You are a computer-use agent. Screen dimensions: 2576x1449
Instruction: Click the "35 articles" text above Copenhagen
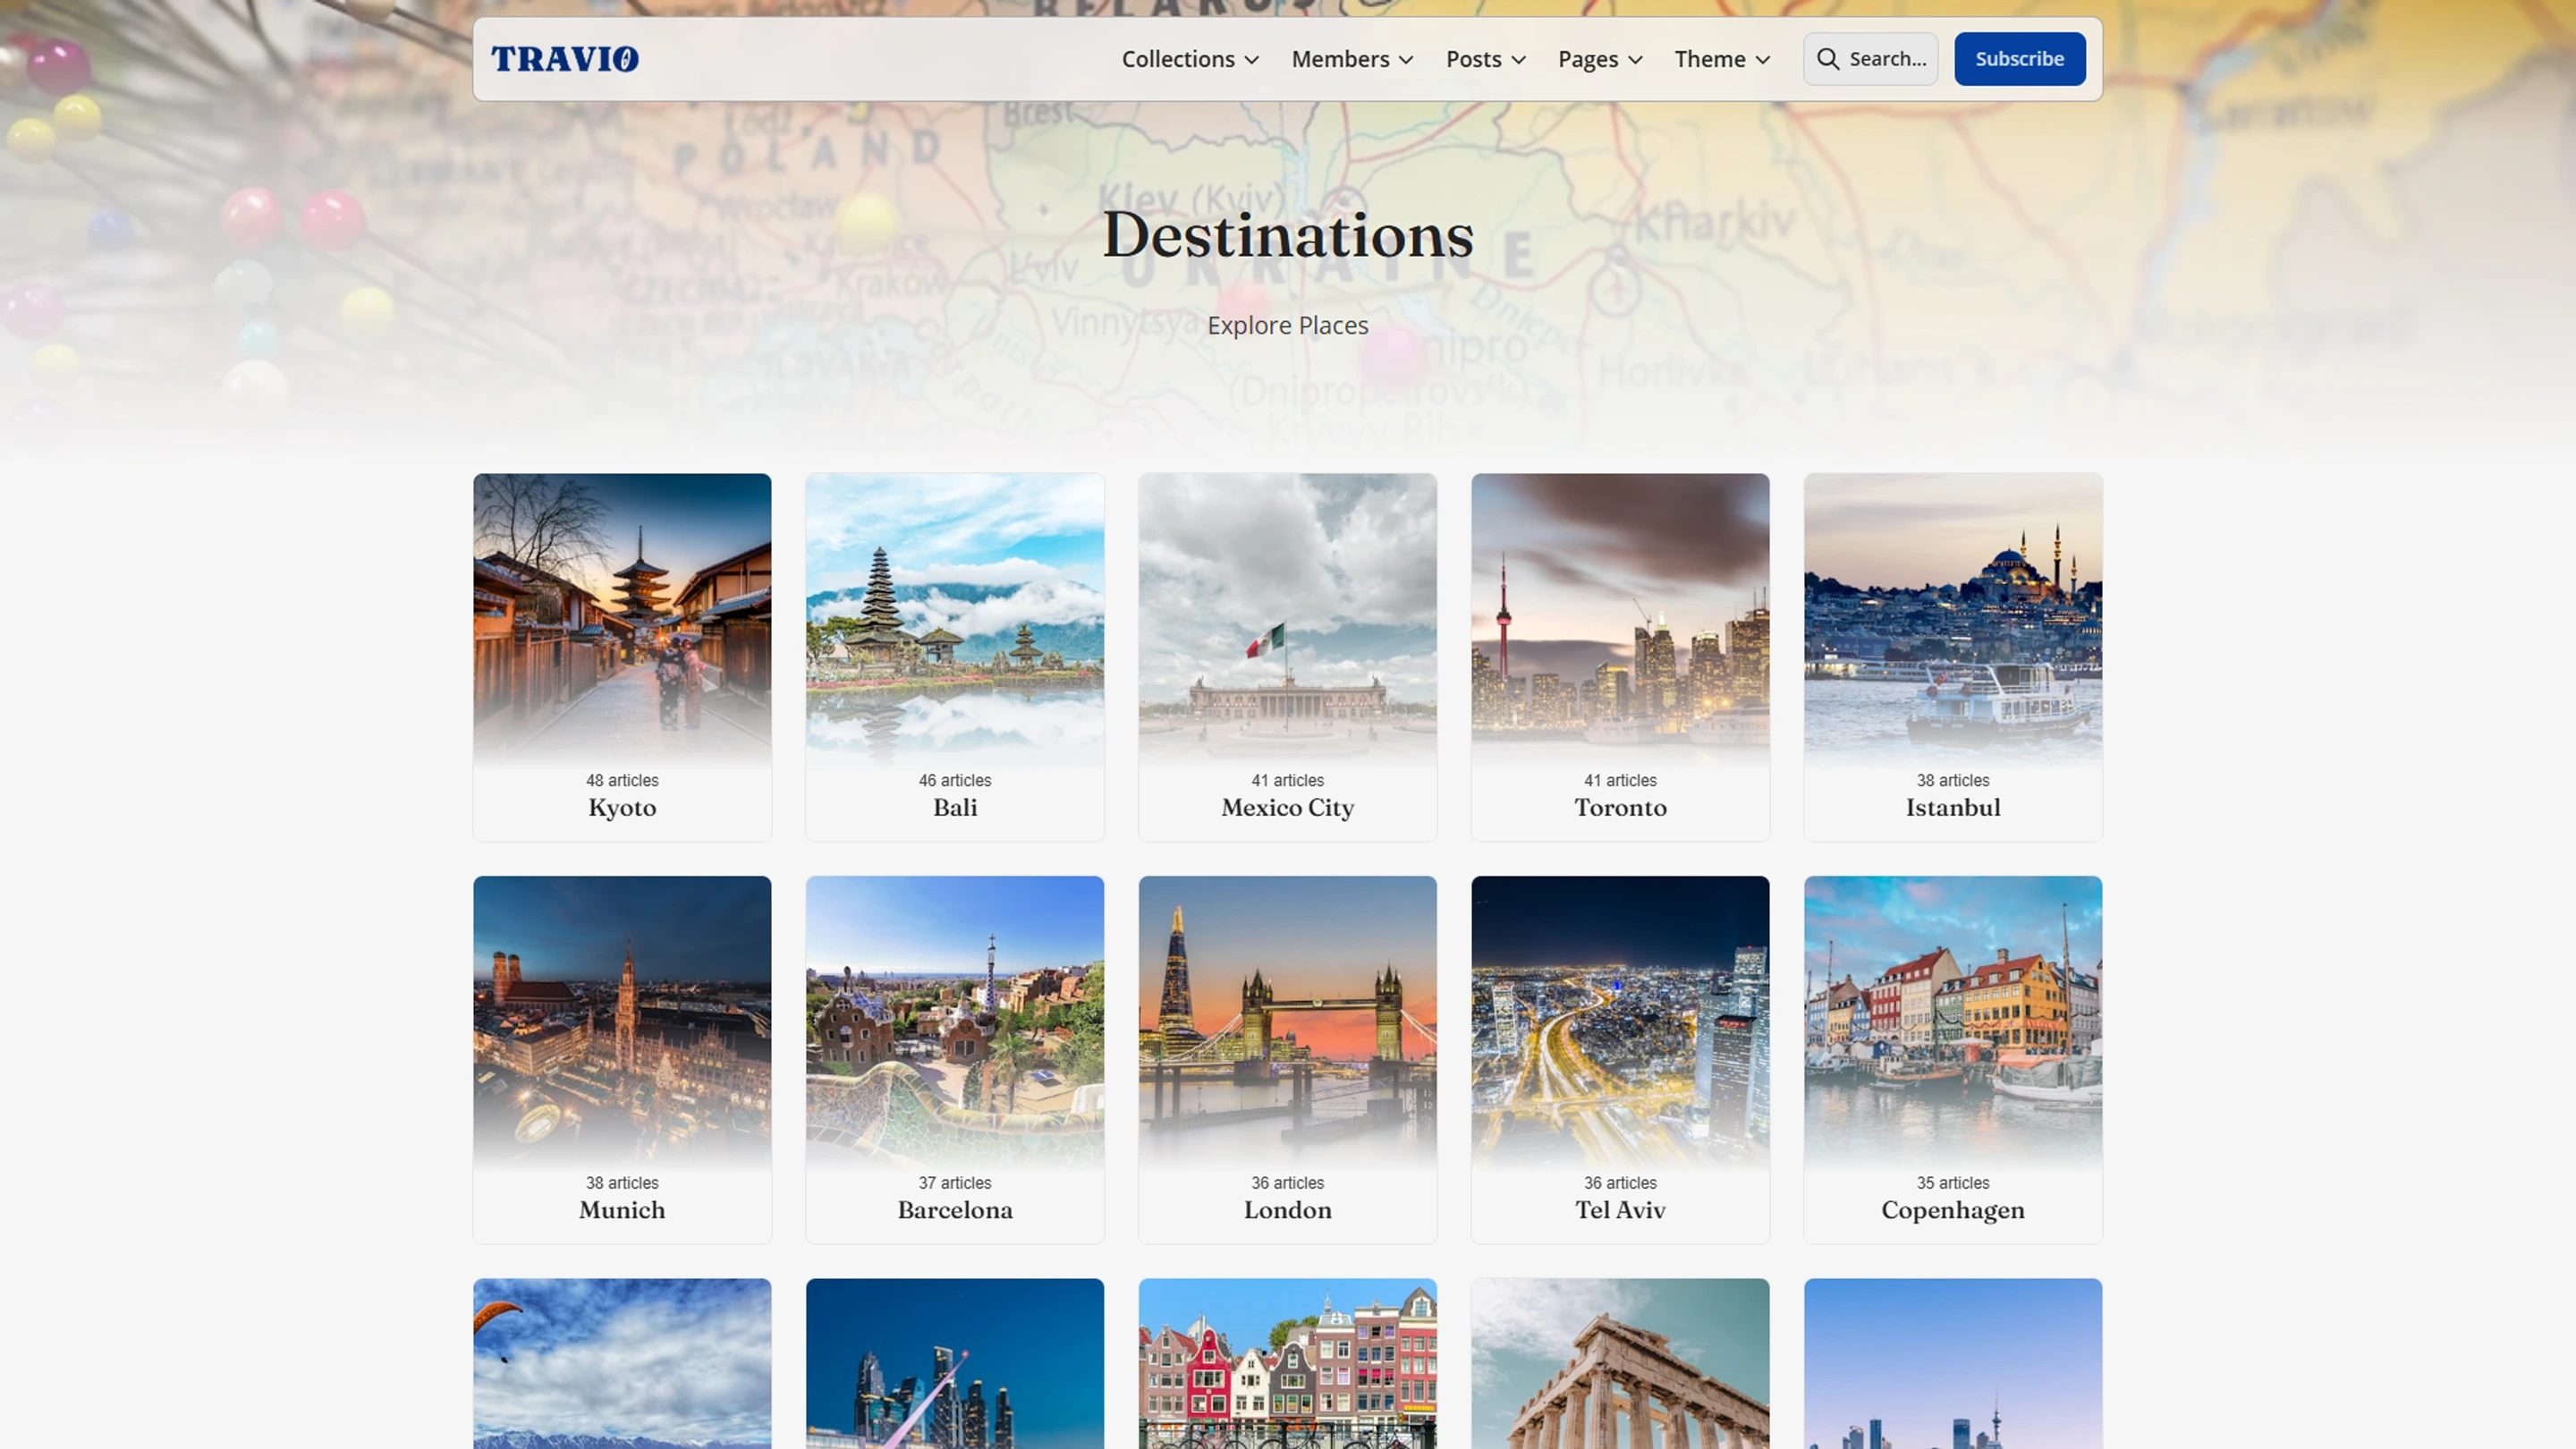click(x=1953, y=1183)
